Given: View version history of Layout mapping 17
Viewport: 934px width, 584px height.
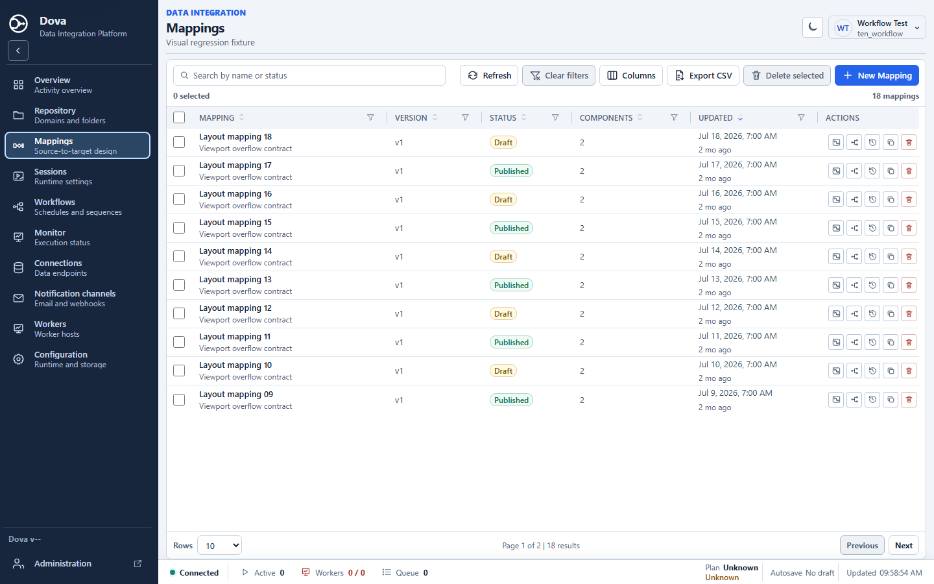Looking at the screenshot, I should click(873, 171).
